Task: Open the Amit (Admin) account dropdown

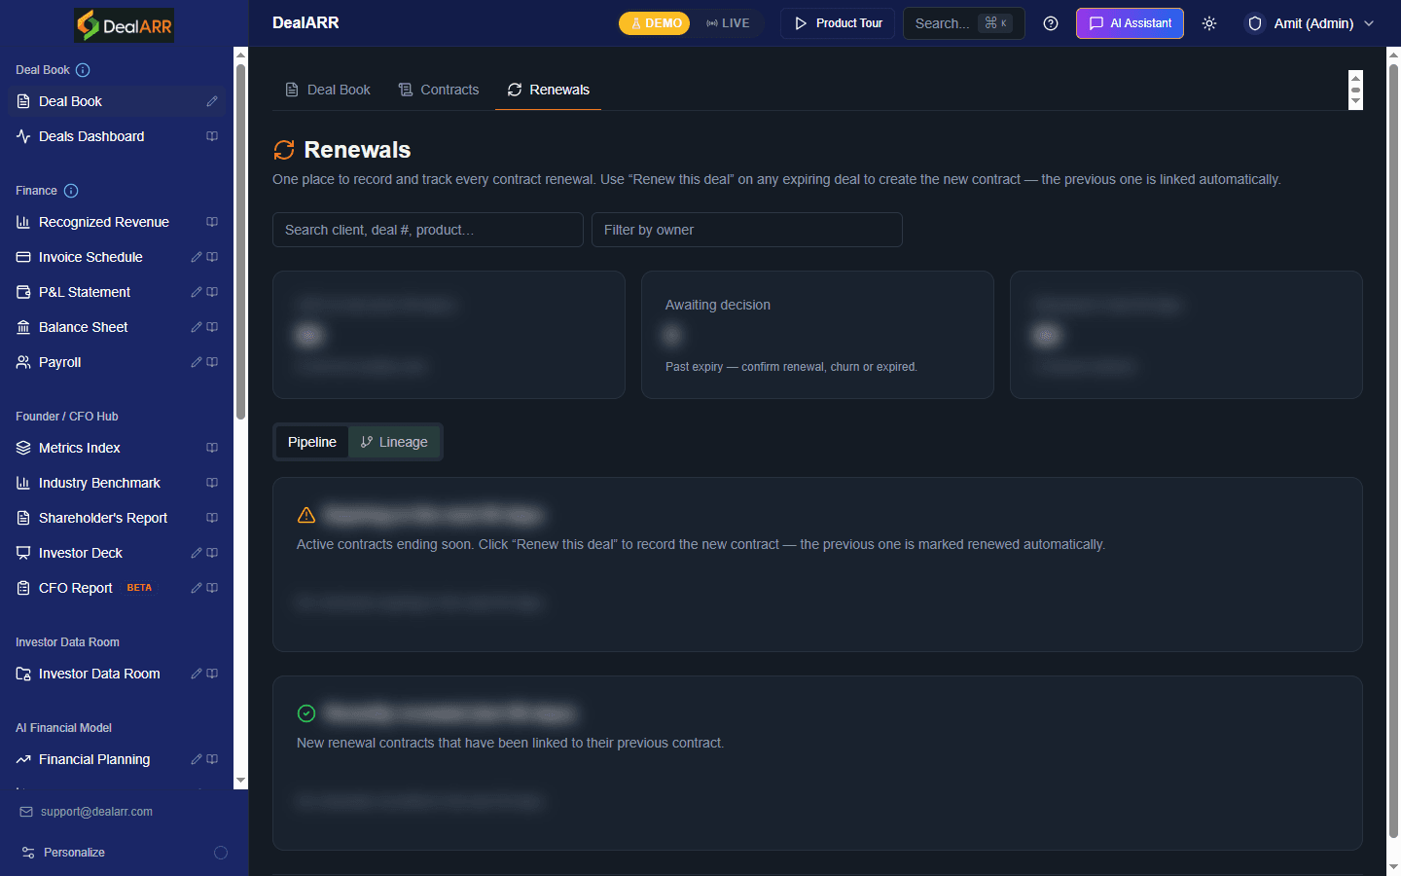Action: tap(1311, 23)
